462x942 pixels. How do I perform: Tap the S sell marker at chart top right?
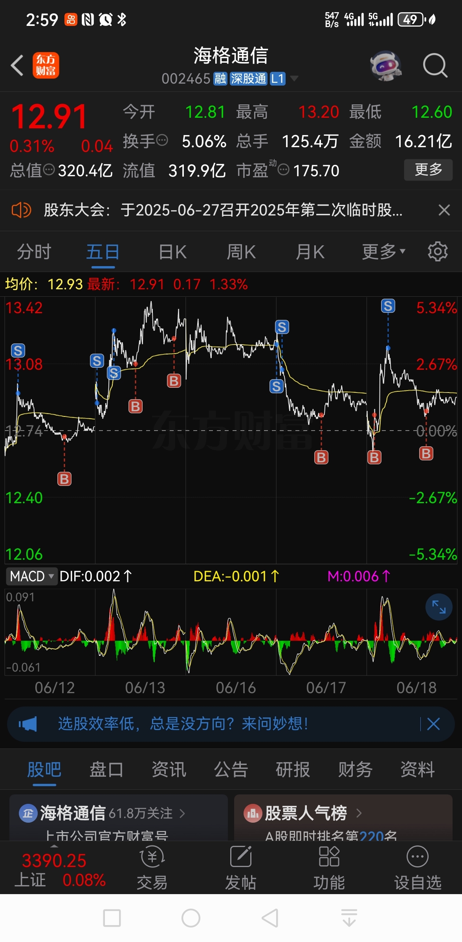pos(388,306)
